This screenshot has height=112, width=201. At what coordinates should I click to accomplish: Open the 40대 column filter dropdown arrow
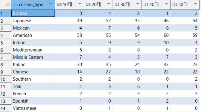tap(166, 4)
